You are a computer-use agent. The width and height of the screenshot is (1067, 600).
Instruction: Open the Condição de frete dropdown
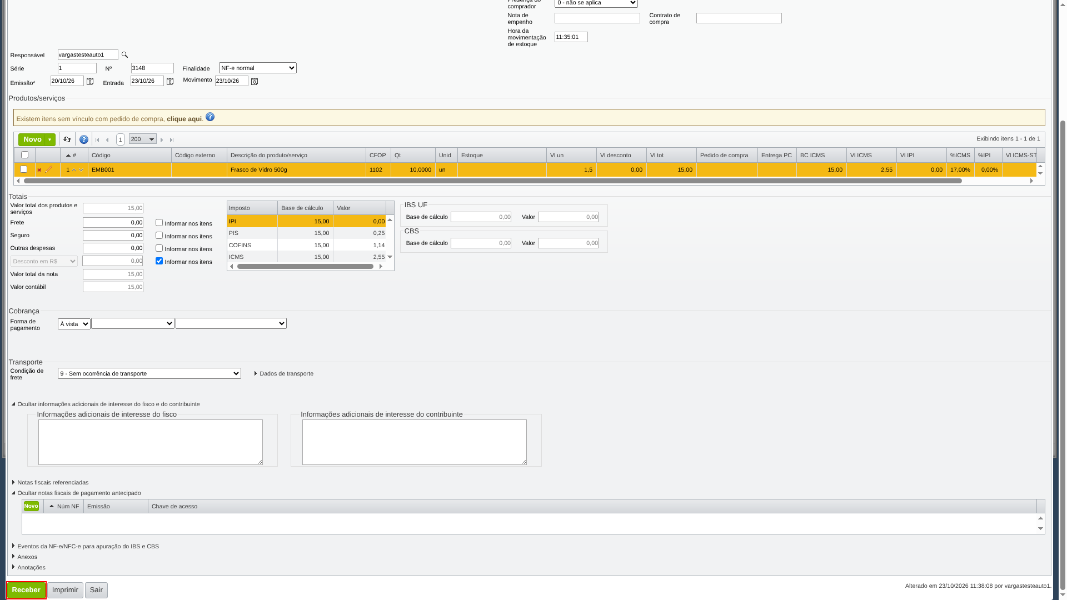tap(149, 373)
